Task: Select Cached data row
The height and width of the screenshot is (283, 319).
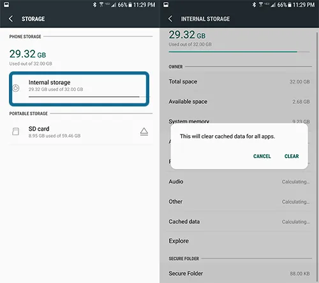Action: (x=239, y=222)
